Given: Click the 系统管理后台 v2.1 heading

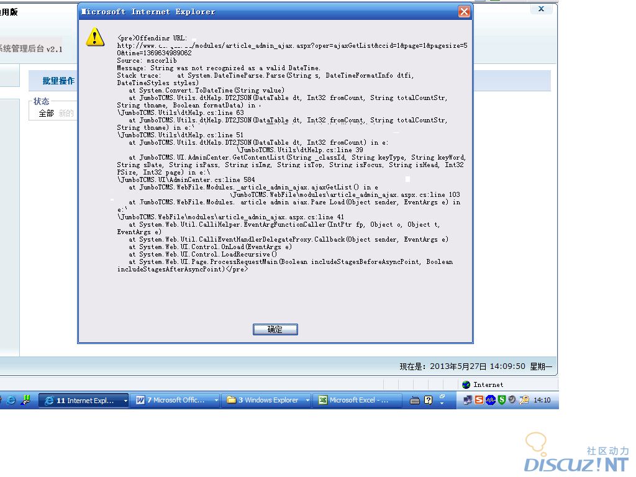Looking at the screenshot, I should pyautogui.click(x=31, y=49).
